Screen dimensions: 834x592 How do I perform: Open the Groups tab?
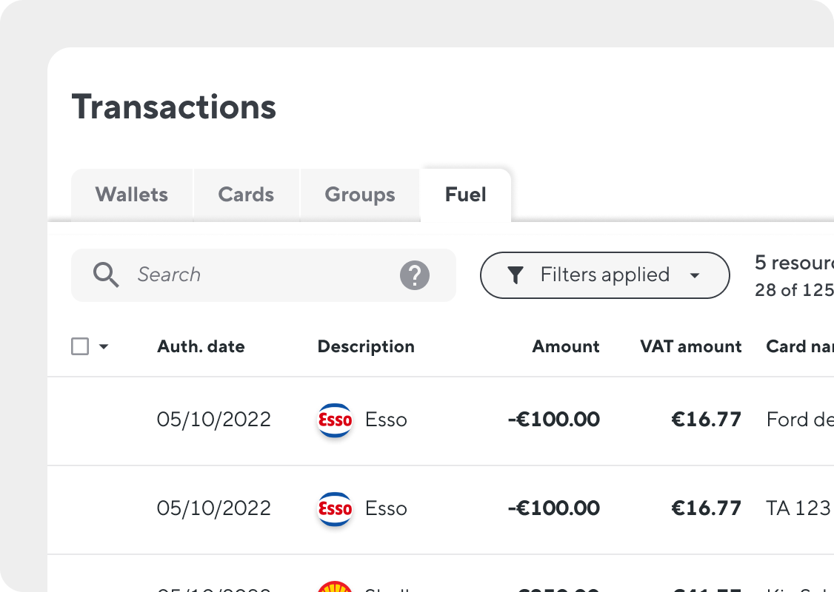coord(360,195)
